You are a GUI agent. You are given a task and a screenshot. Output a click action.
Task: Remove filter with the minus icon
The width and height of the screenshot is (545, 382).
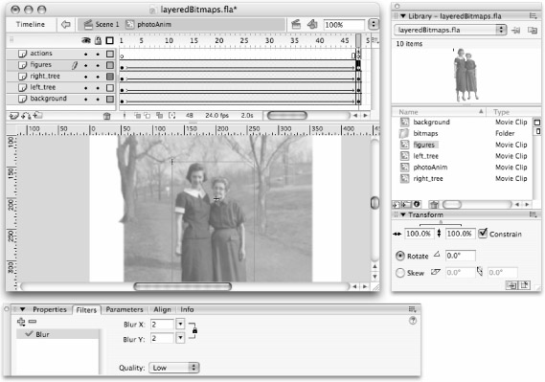[x=33, y=322]
